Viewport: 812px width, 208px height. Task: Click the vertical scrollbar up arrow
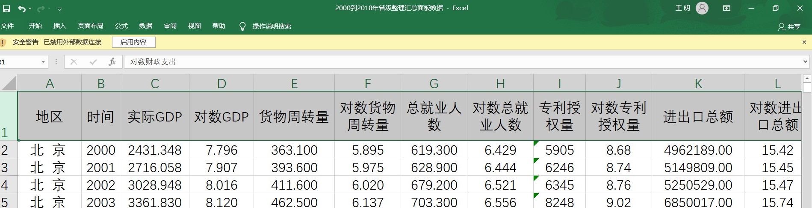click(807, 79)
